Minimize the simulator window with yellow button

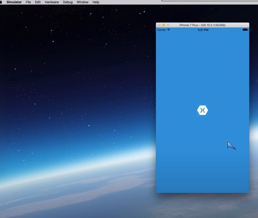163,25
